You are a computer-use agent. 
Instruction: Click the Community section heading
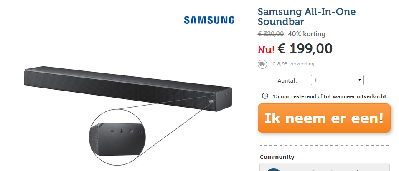277,157
